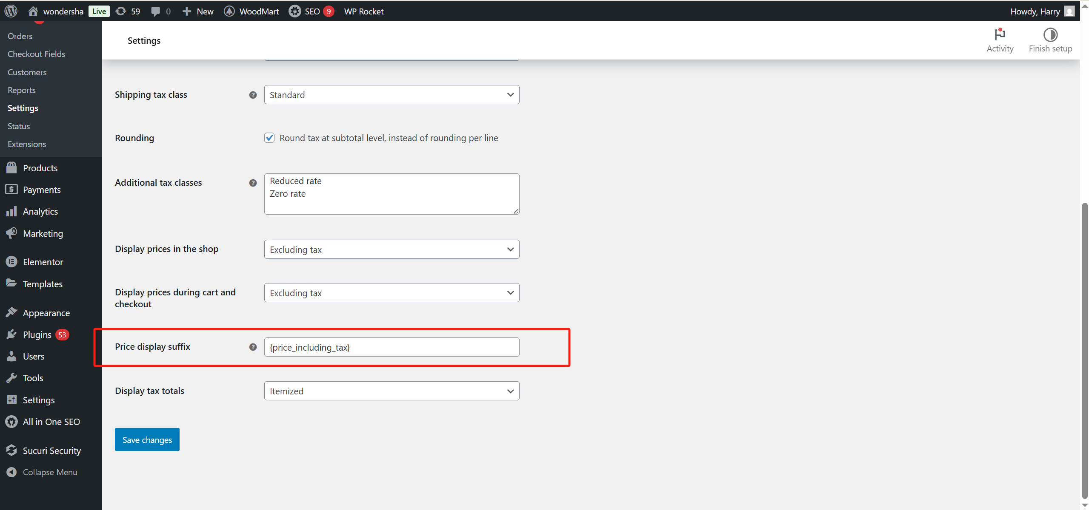The image size is (1089, 510).
Task: Open the Finish setup link
Action: click(1050, 40)
